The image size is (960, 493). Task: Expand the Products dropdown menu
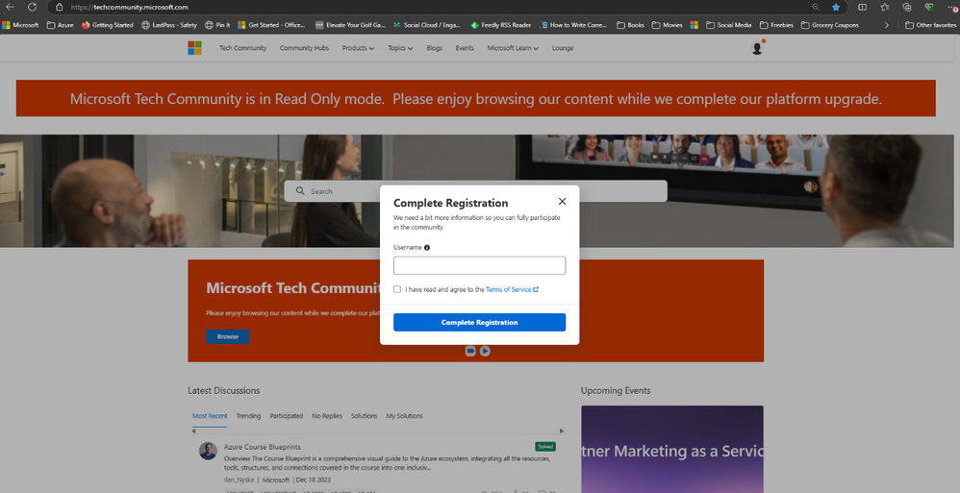358,48
